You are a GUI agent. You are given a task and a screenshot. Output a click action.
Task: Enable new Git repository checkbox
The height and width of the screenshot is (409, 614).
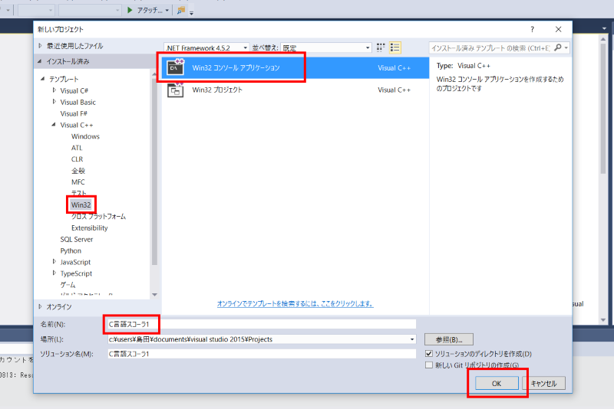(x=429, y=365)
